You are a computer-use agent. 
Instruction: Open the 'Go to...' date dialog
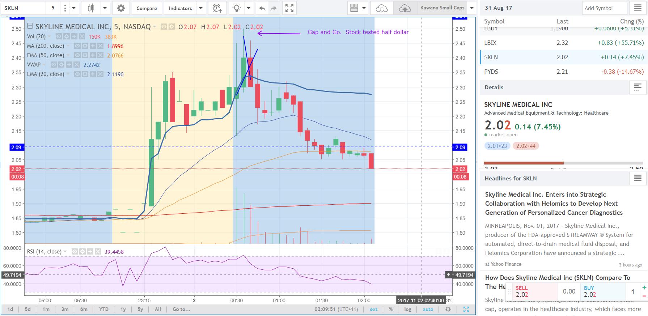[x=181, y=309]
